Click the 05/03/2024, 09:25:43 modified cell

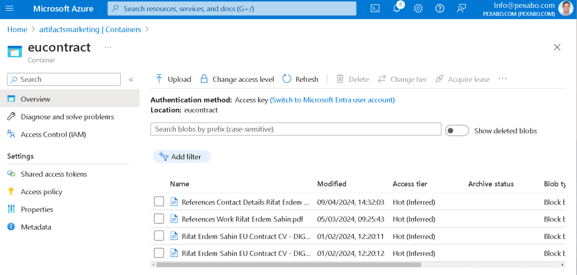click(x=351, y=219)
